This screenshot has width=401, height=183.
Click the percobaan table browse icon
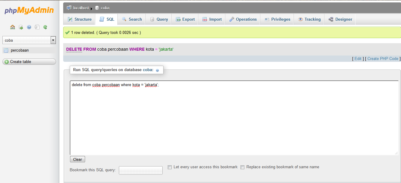coord(6,50)
